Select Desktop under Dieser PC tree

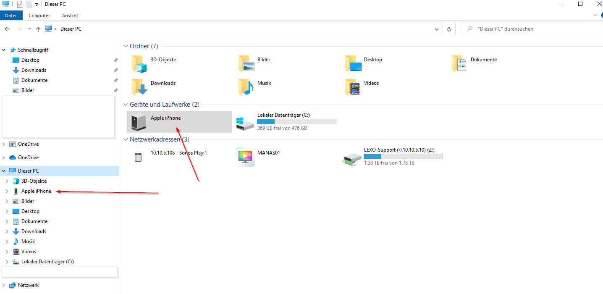click(x=30, y=211)
